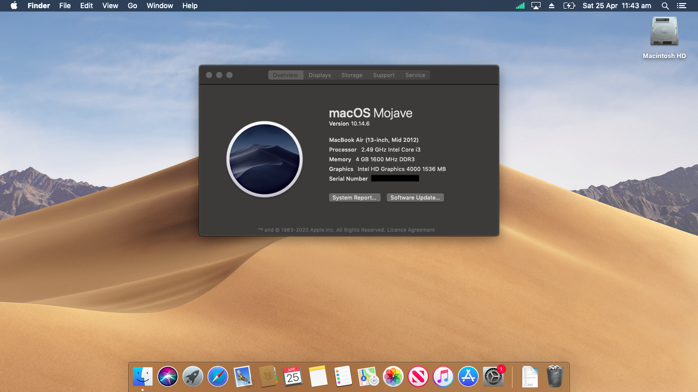Open the Maps app in Dock
This screenshot has height=392, width=698.
(368, 377)
